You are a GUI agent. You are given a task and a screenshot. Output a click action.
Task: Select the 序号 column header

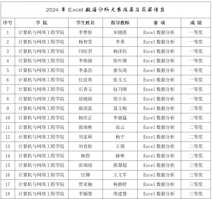pyautogui.click(x=8, y=23)
